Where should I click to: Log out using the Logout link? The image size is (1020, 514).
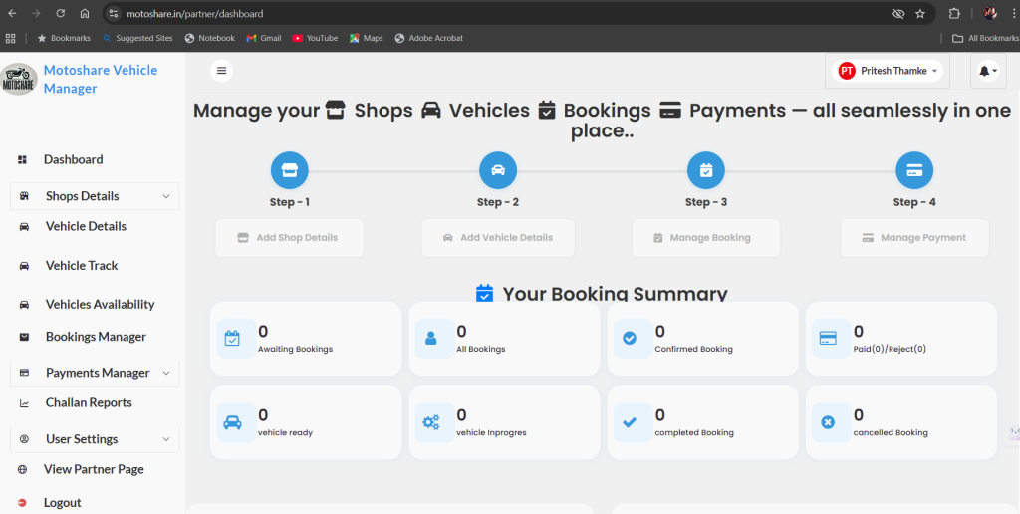click(x=62, y=503)
